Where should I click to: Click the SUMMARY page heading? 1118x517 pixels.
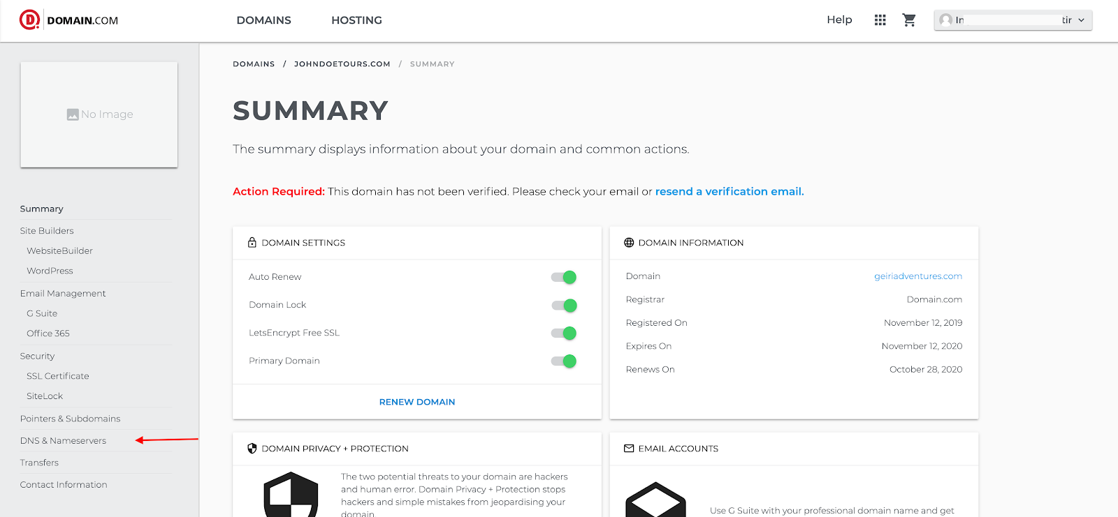[310, 111]
